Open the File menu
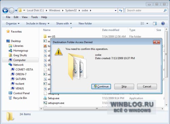Viewport: 170px width, 124px height. 8,17
